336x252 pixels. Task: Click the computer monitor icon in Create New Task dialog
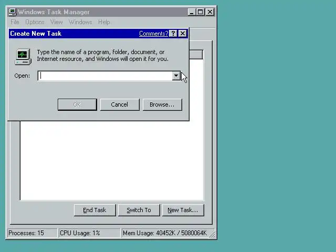pyautogui.click(x=23, y=57)
